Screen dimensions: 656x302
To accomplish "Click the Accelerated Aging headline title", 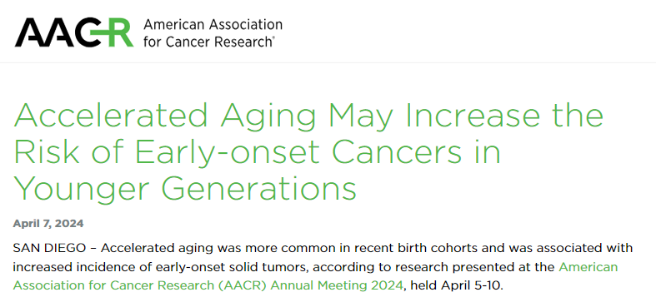I will pos(308,151).
